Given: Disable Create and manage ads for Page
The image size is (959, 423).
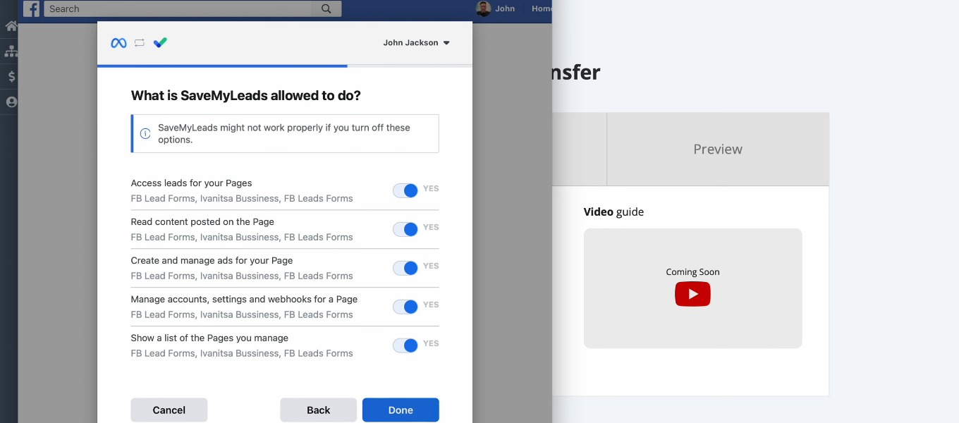Looking at the screenshot, I should click(405, 268).
